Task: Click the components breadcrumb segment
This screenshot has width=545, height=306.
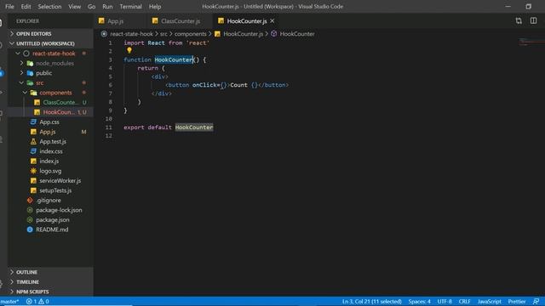Action: 190,34
